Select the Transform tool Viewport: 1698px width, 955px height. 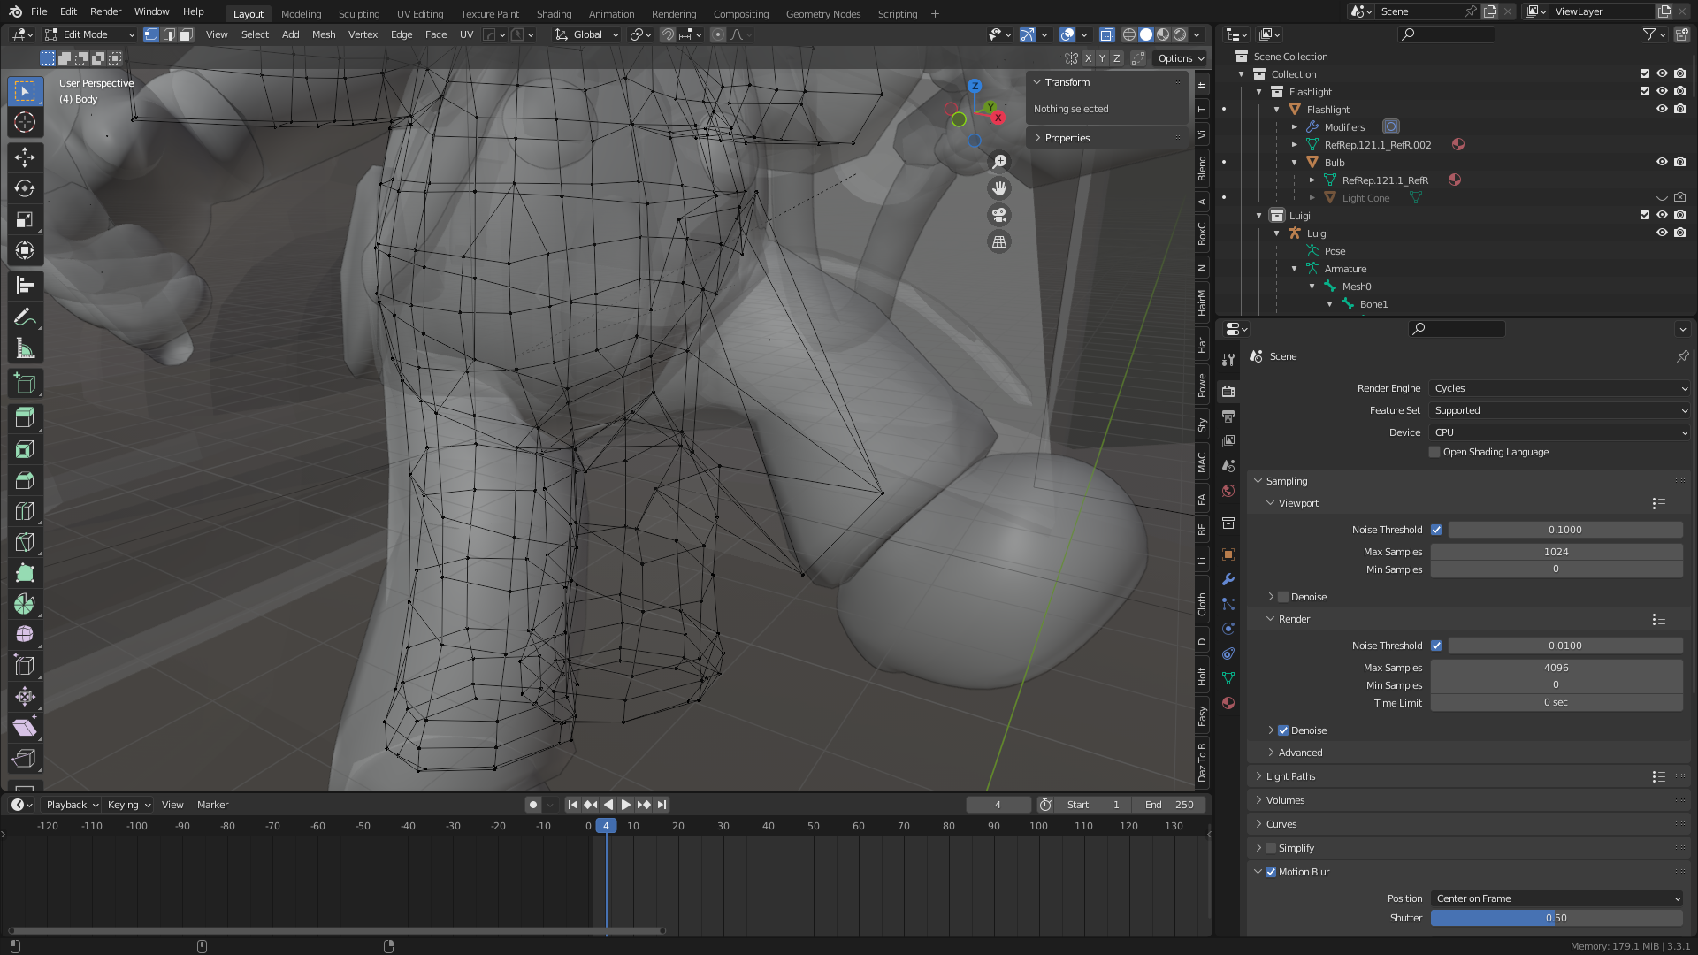pos(25,250)
